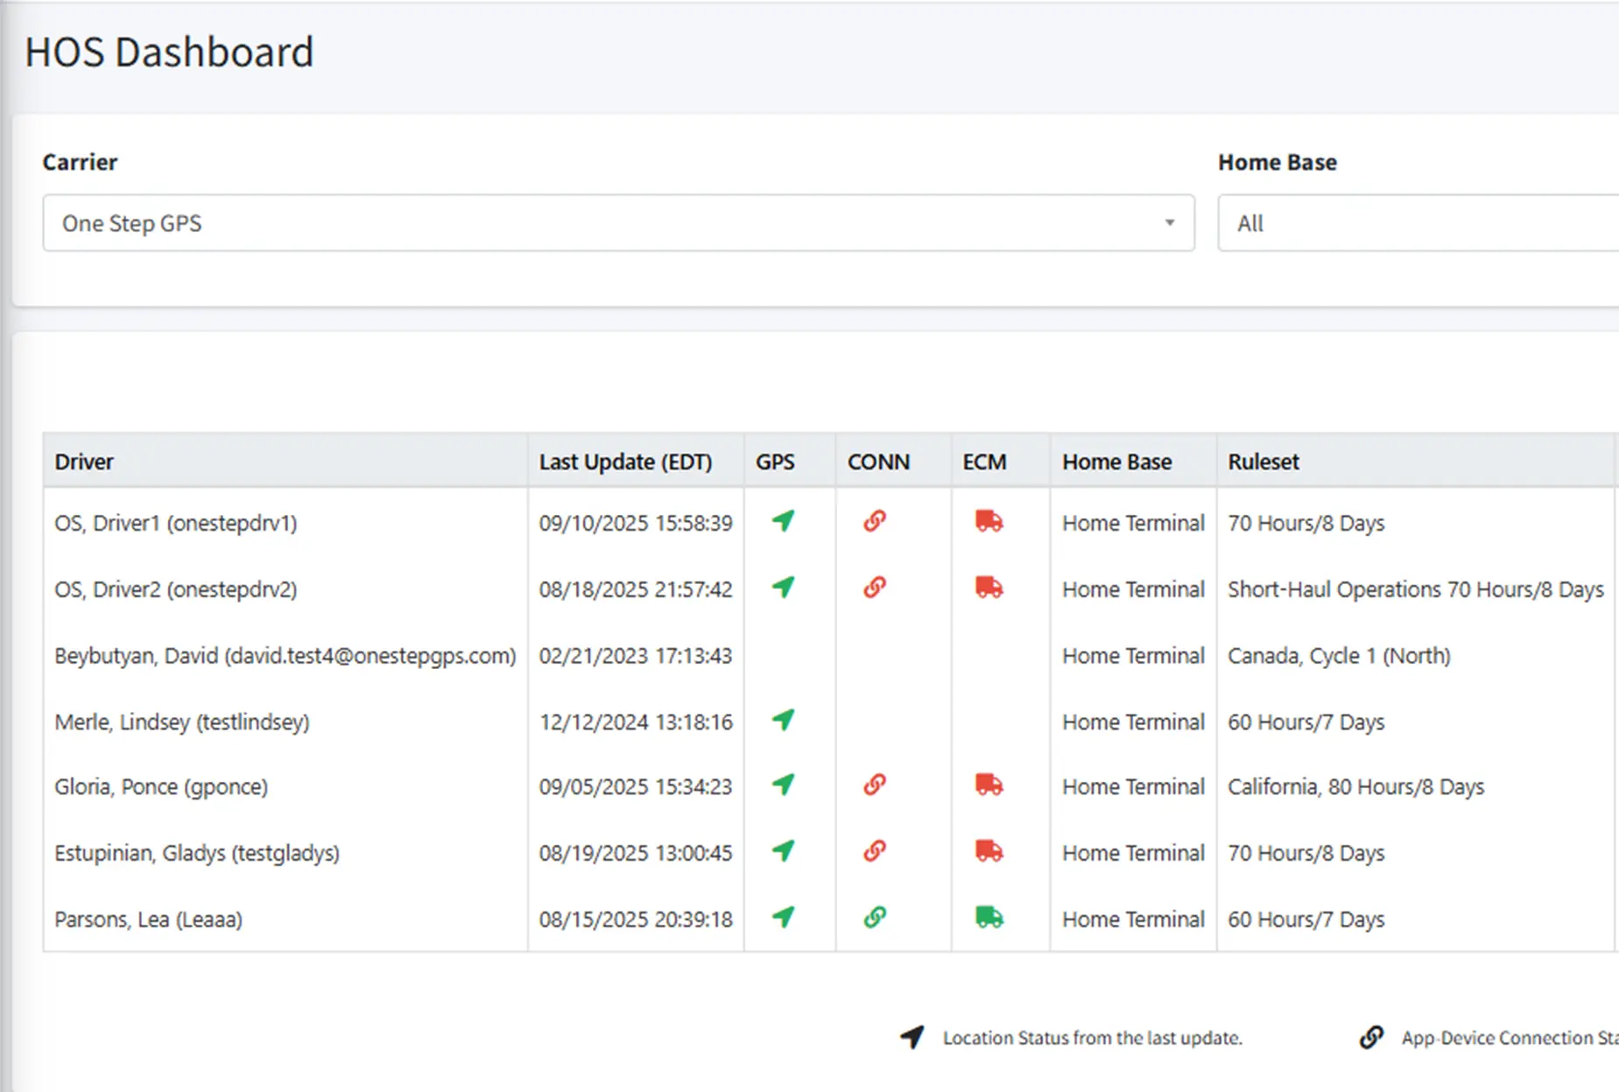Click GPS arrow icon for OS, Driver2
The height and width of the screenshot is (1092, 1619).
pos(783,587)
